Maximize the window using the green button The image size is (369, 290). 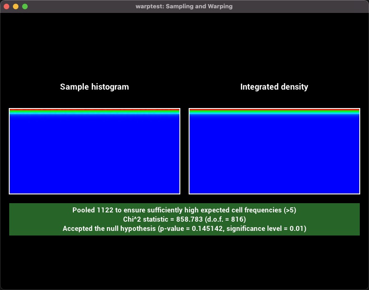[x=25, y=6]
